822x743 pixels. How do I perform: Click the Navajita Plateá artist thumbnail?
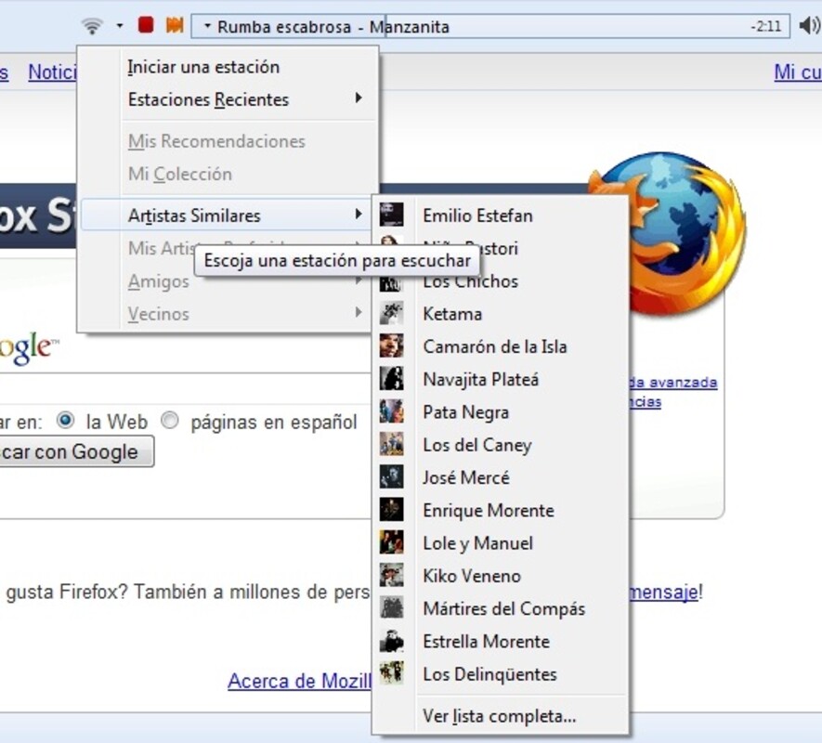(392, 379)
